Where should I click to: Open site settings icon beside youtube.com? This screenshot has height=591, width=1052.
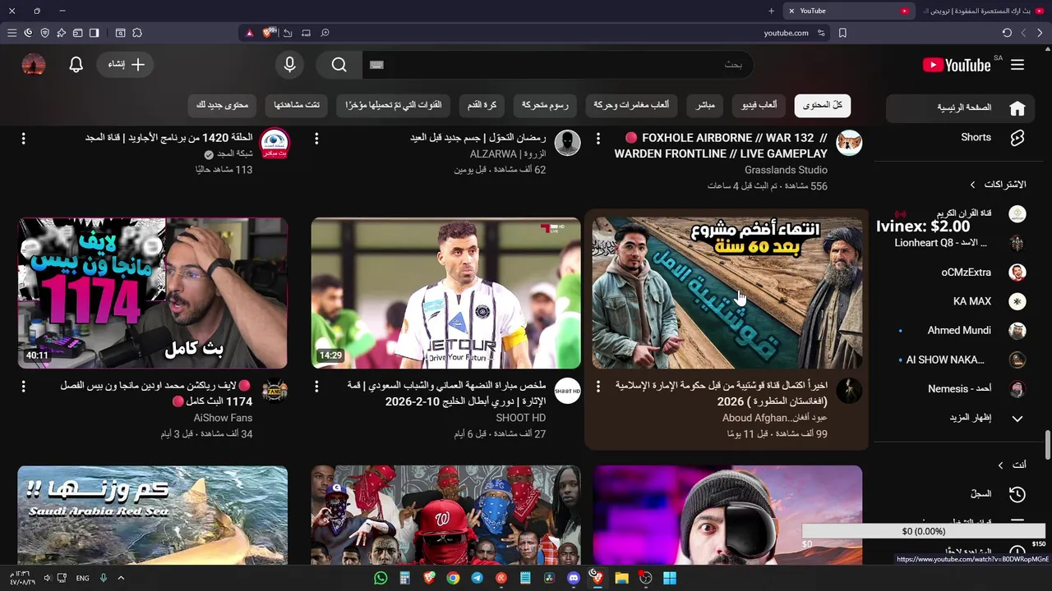click(x=821, y=33)
